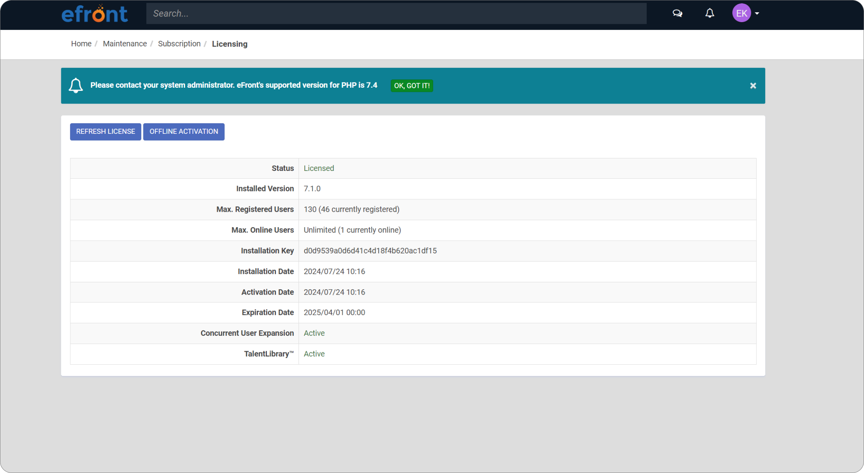
Task: Go to Home breadcrumb
Action: click(81, 44)
